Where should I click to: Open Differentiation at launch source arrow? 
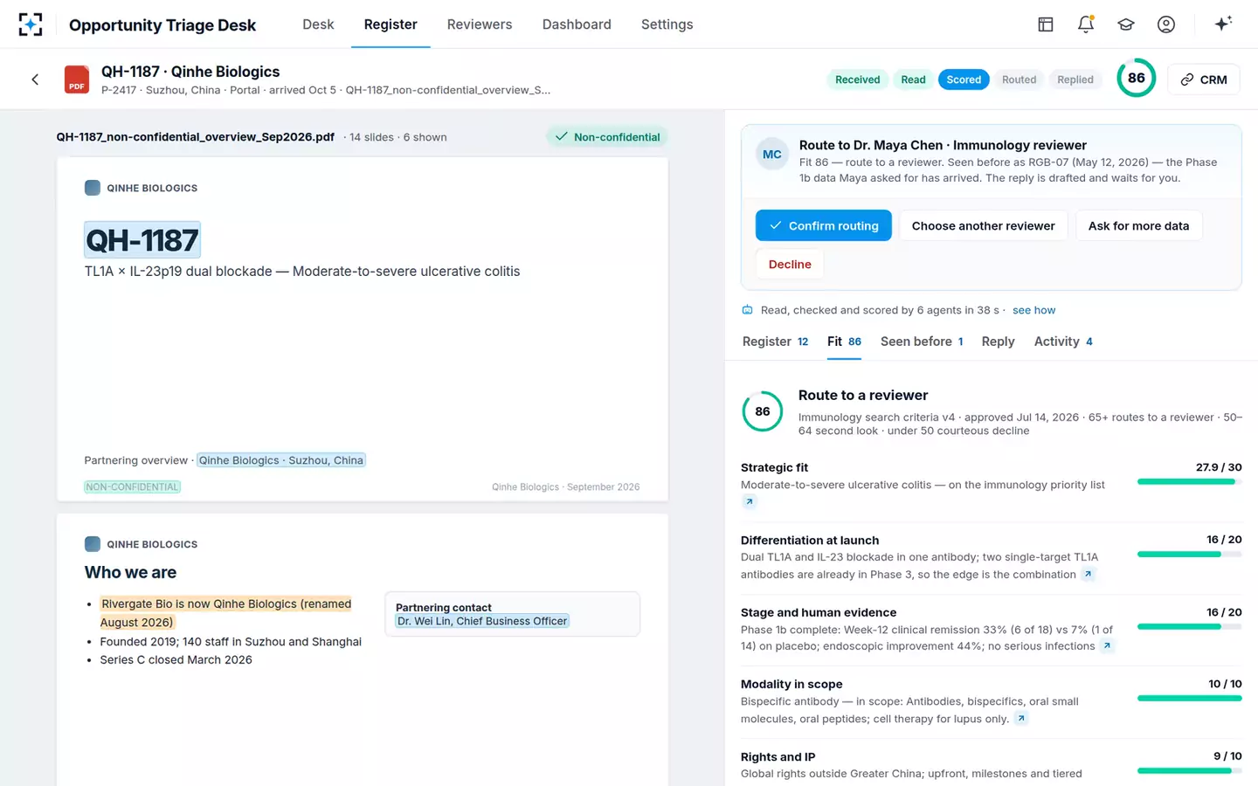coord(1088,575)
